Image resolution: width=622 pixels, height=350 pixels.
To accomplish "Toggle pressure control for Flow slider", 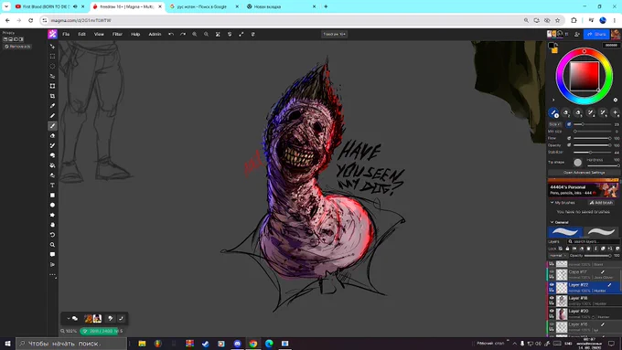I will pos(569,138).
